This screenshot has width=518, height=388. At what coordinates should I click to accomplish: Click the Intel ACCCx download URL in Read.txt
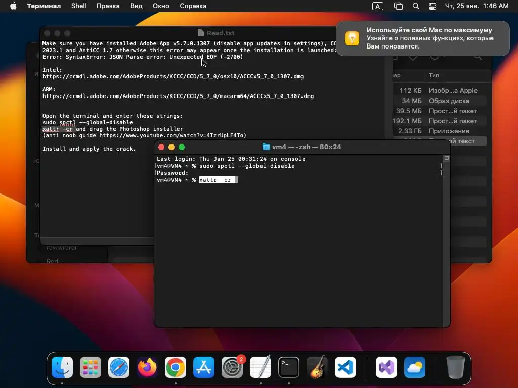[173, 77]
